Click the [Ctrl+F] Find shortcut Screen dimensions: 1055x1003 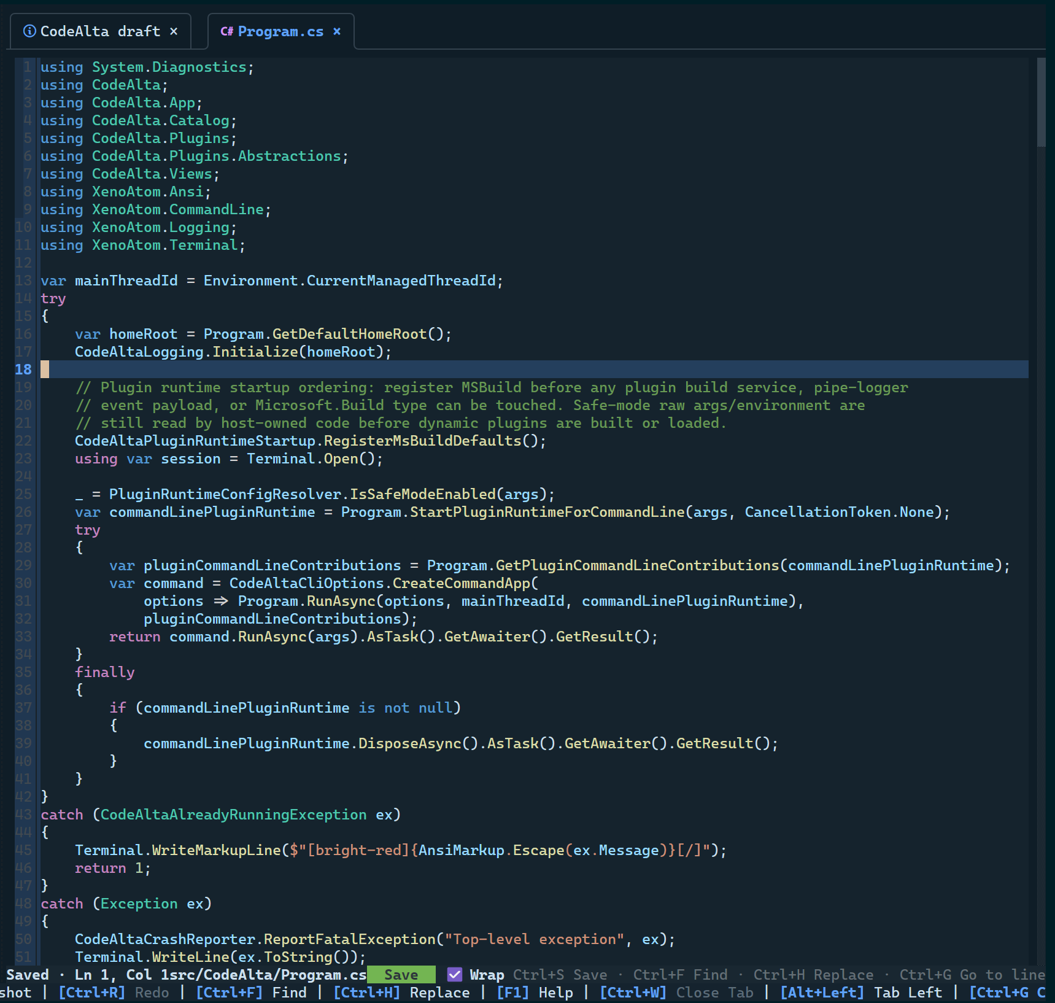[251, 993]
